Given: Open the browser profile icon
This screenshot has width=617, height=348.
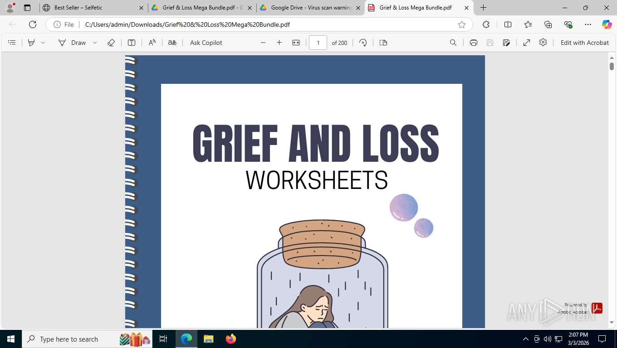Looking at the screenshot, I should [10, 8].
